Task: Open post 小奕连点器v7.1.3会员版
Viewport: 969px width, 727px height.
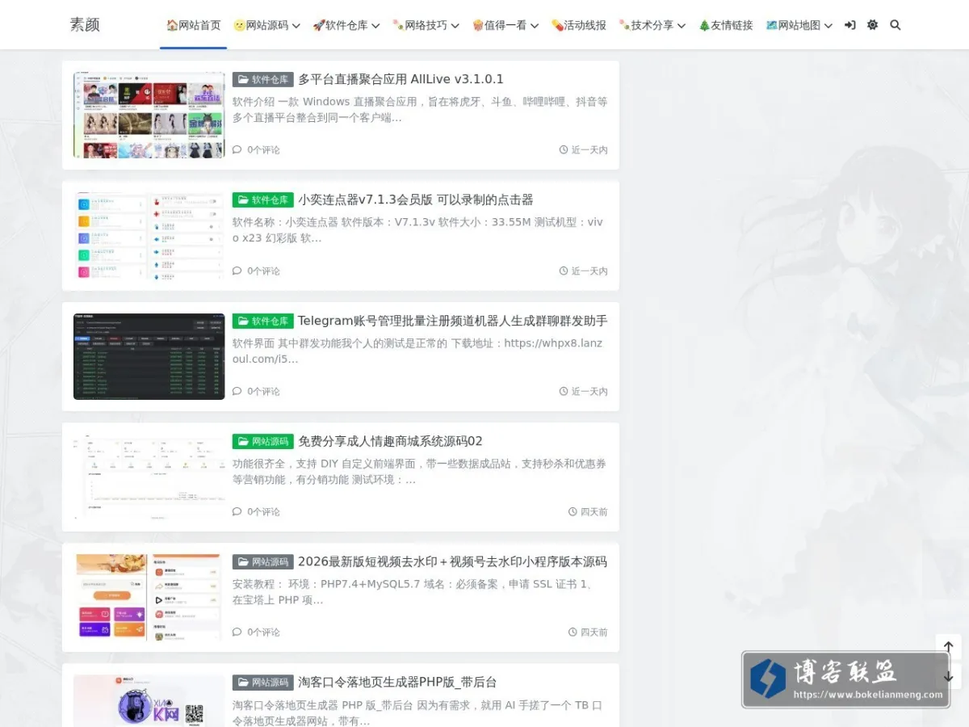Action: (x=416, y=200)
